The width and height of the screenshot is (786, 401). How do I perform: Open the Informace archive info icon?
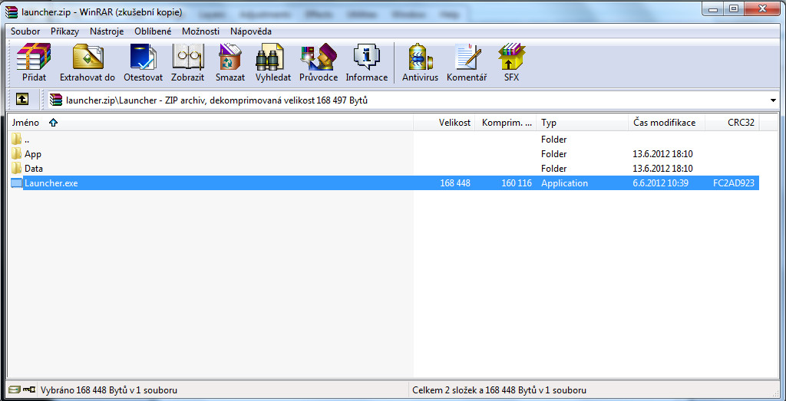366,57
